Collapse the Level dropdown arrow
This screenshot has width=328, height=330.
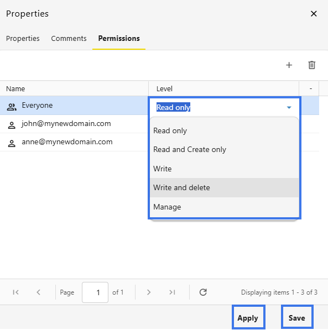pos(289,108)
